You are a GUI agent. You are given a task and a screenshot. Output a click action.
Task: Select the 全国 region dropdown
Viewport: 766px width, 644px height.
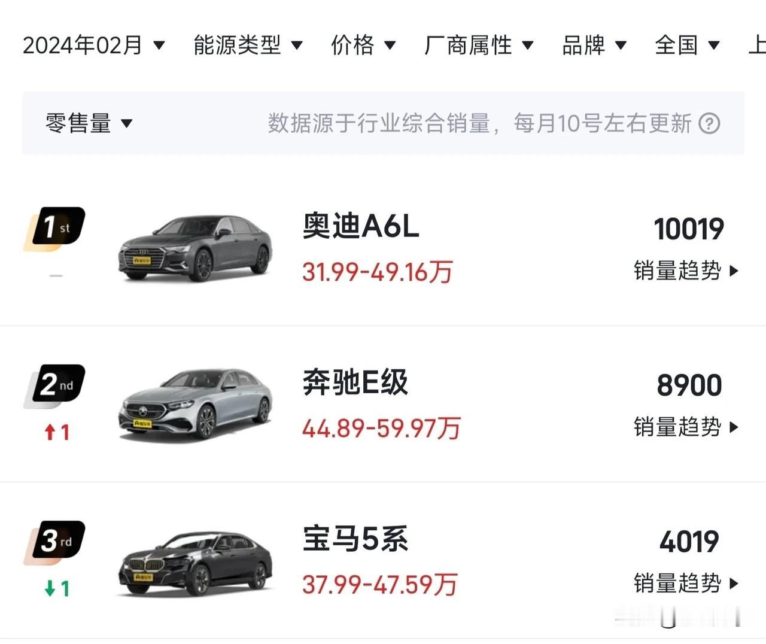tap(687, 45)
